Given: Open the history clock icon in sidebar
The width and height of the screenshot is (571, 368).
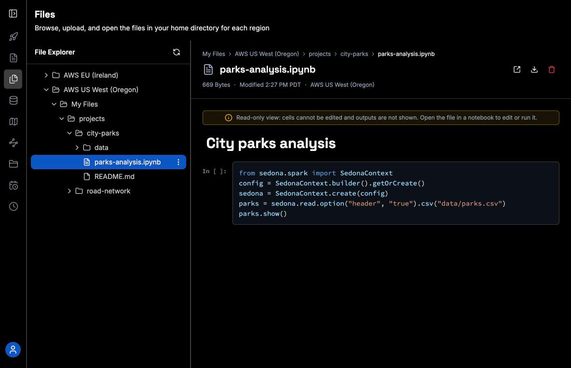Looking at the screenshot, I should pos(13,206).
